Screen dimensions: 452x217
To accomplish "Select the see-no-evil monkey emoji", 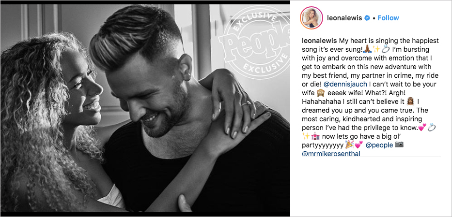I will 320,93.
